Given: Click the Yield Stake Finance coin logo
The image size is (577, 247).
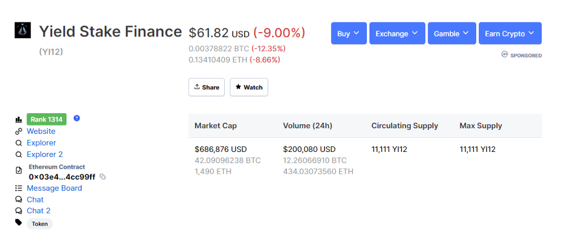Looking at the screenshot, I should (x=23, y=30).
